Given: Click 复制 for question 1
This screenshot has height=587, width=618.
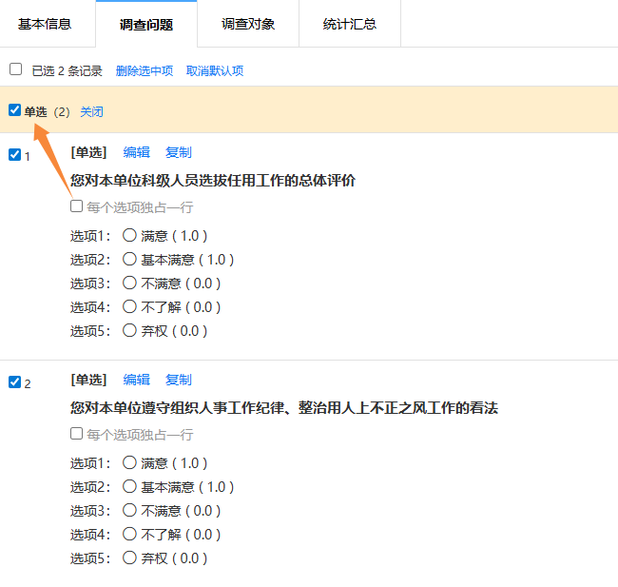Looking at the screenshot, I should [x=179, y=152].
